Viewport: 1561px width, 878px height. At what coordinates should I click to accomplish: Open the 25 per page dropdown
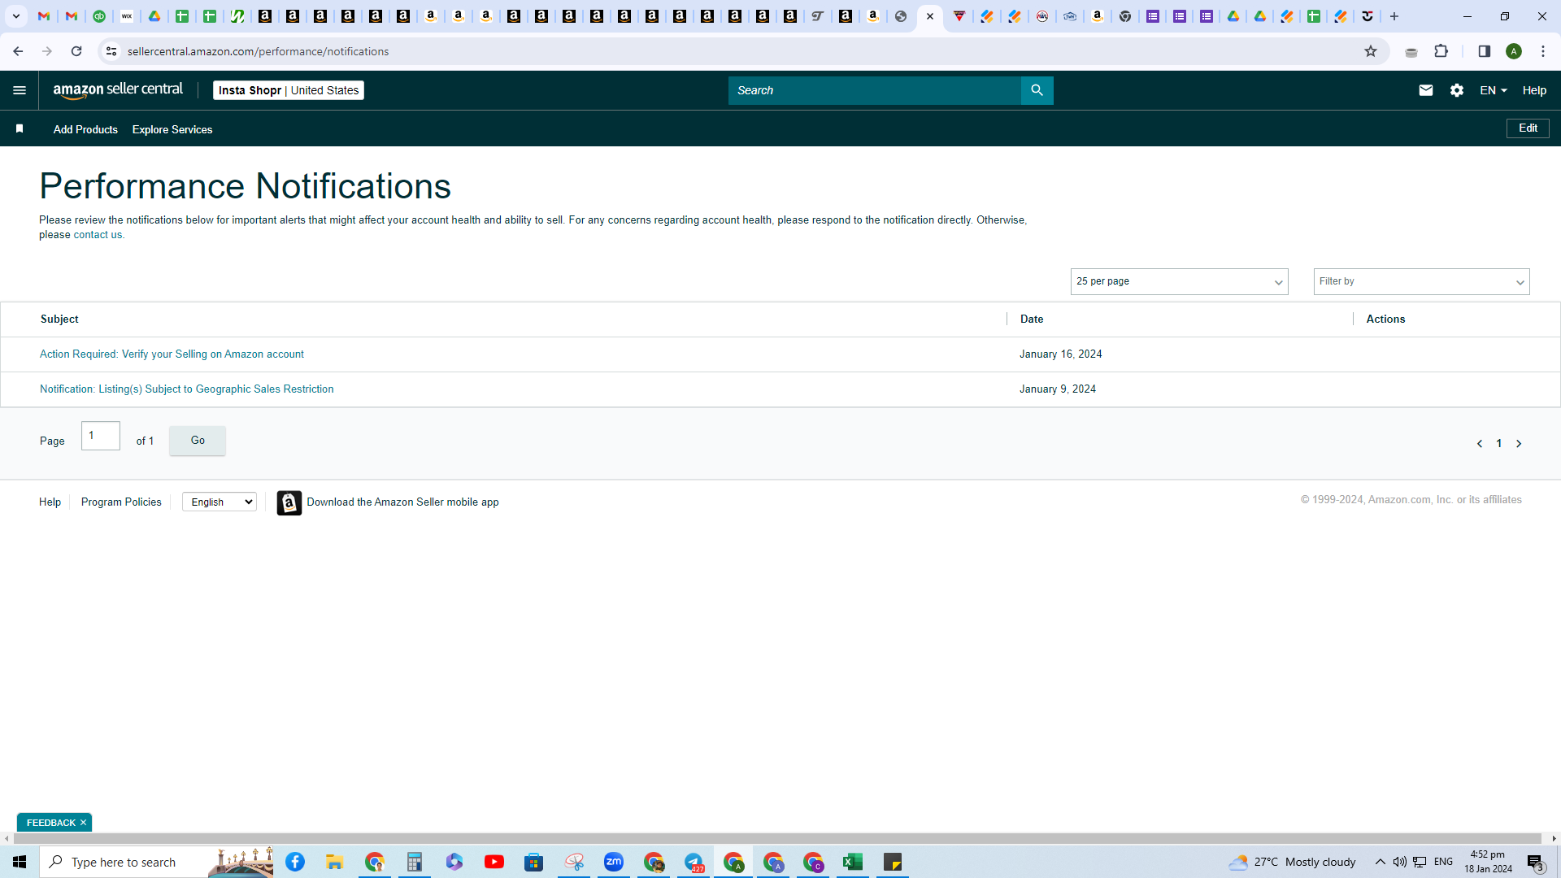(1179, 281)
